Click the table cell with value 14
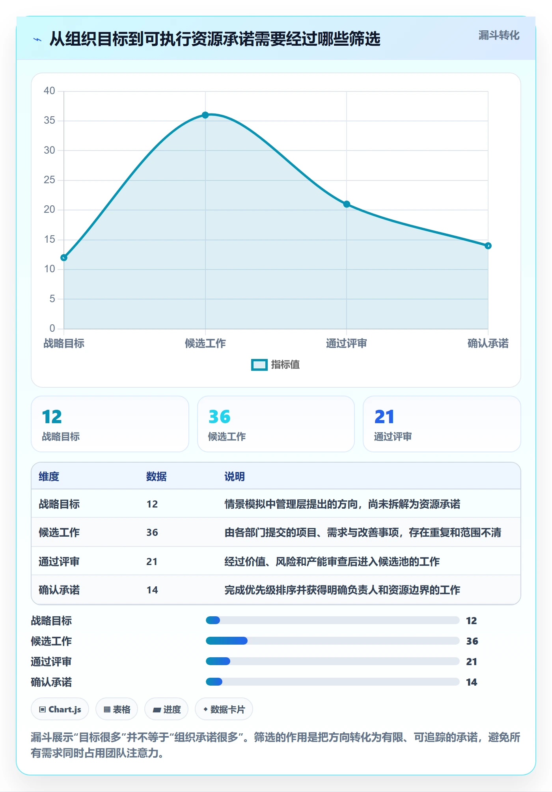The width and height of the screenshot is (552, 792). (x=152, y=590)
